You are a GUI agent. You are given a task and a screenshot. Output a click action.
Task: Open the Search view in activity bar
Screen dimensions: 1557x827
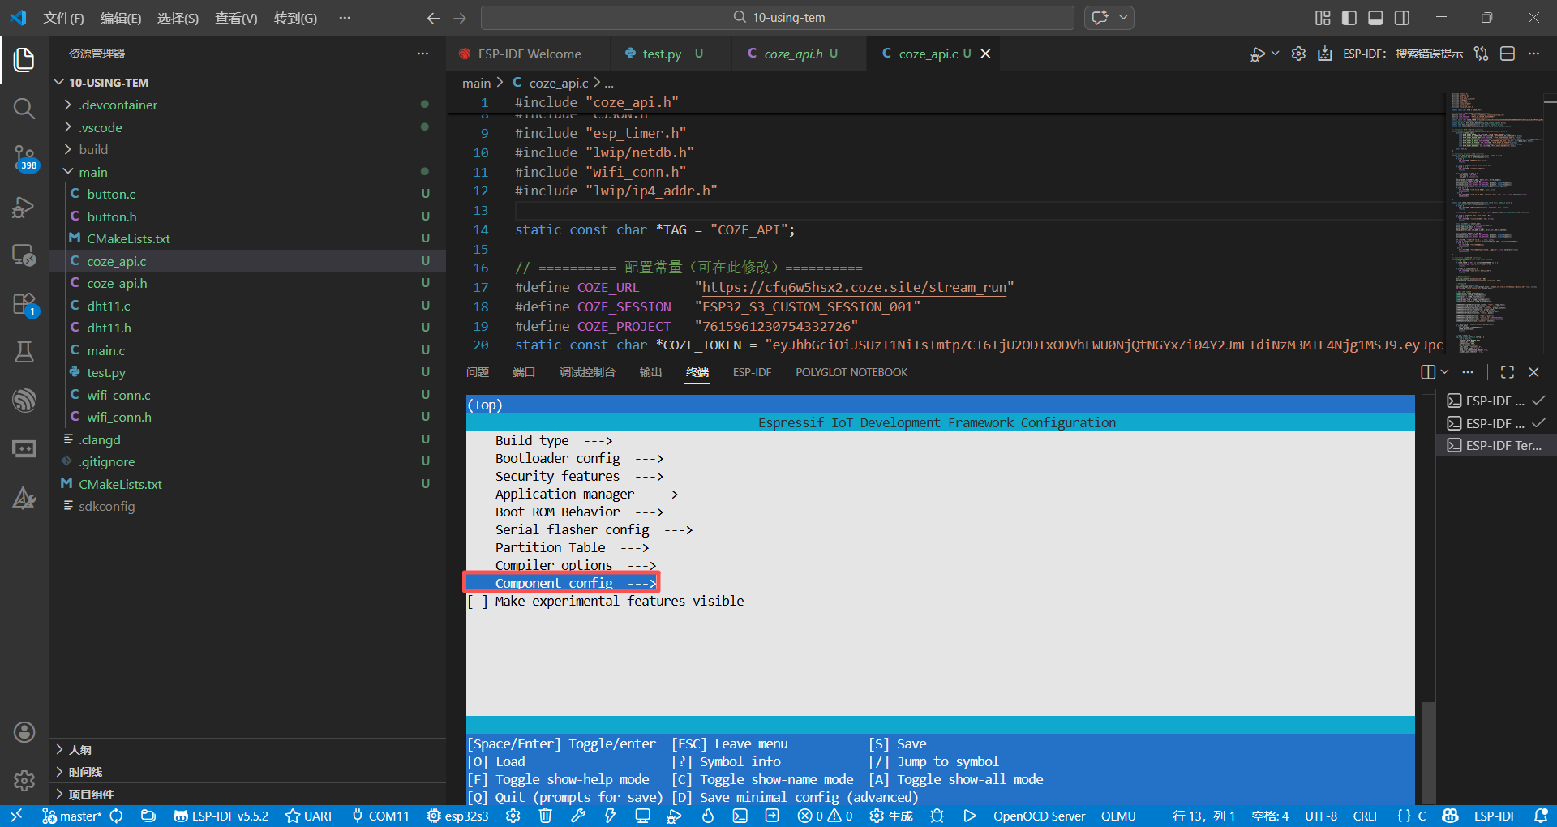24,109
